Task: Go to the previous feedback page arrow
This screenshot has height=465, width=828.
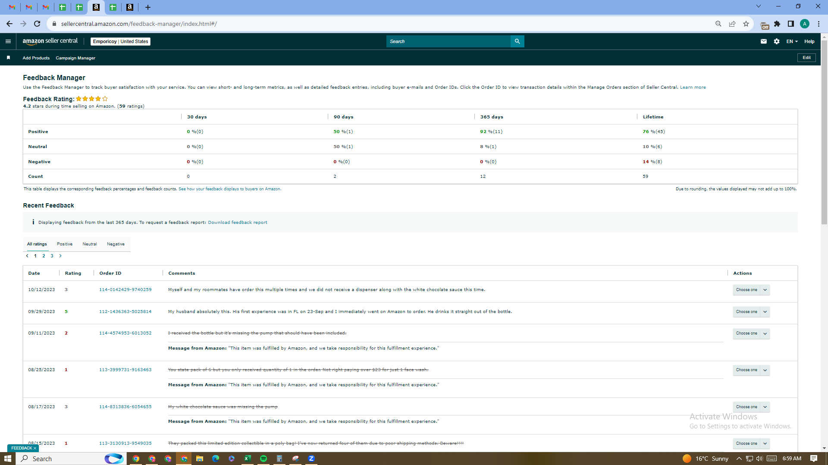Action: pos(27,256)
